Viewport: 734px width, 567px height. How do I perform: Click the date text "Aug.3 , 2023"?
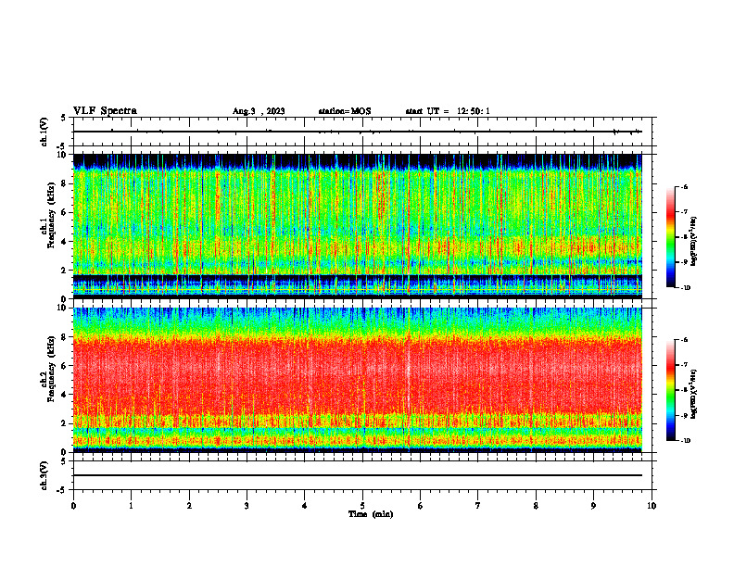(x=259, y=111)
